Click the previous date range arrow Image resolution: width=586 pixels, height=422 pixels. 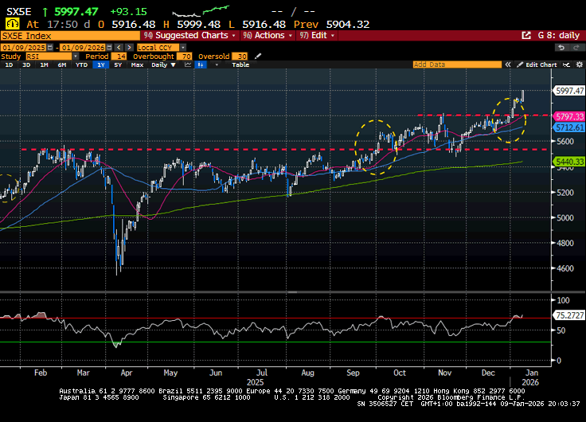[119, 48]
